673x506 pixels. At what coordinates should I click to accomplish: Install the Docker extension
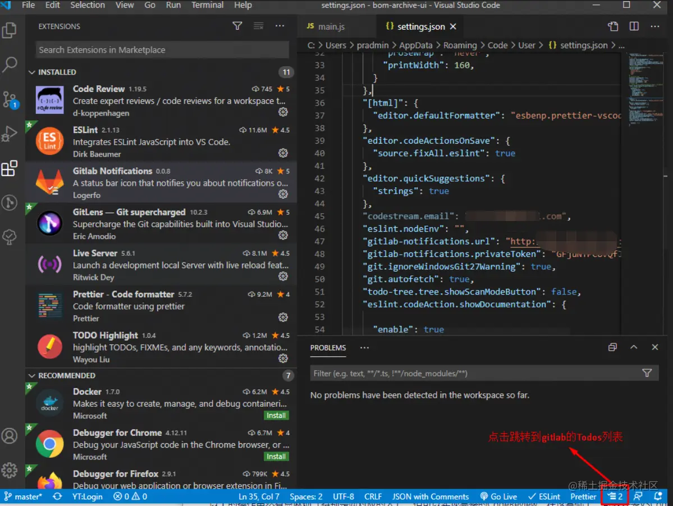276,416
